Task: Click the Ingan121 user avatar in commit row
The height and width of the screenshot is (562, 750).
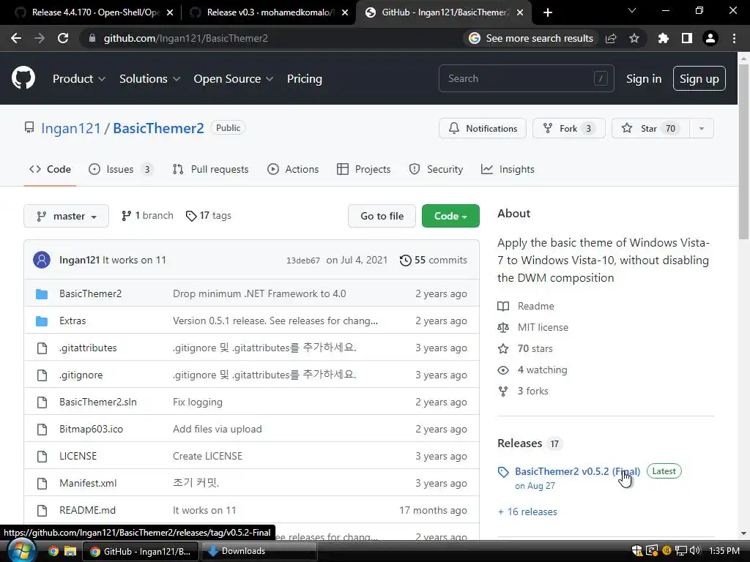Action: (x=42, y=260)
